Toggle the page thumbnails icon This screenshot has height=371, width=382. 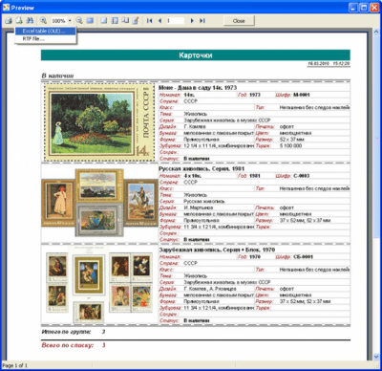(115, 21)
